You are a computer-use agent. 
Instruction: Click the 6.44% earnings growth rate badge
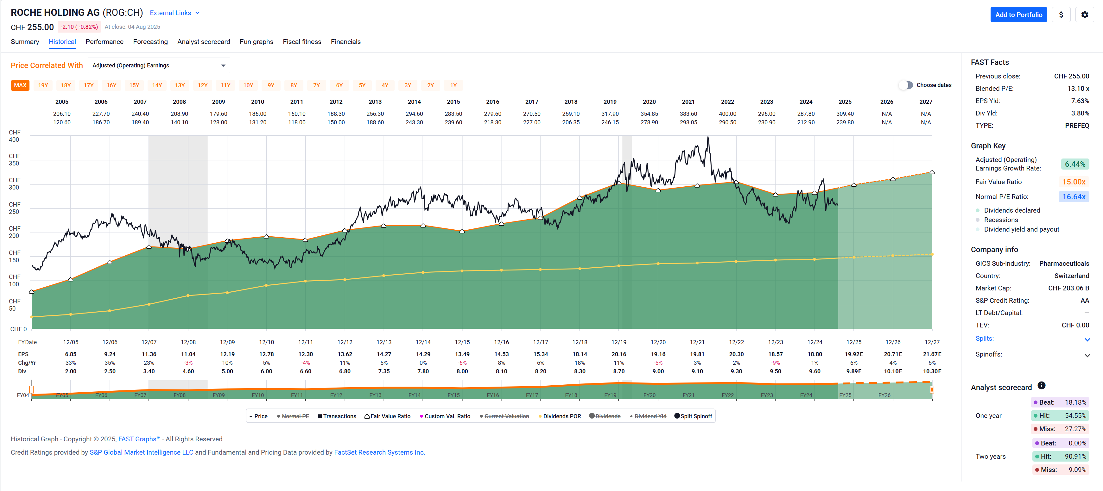coord(1075,164)
